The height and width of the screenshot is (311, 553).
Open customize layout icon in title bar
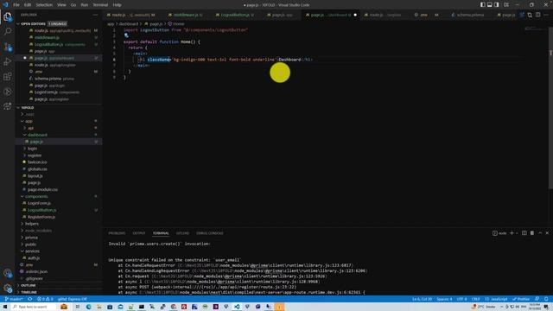[506, 5]
